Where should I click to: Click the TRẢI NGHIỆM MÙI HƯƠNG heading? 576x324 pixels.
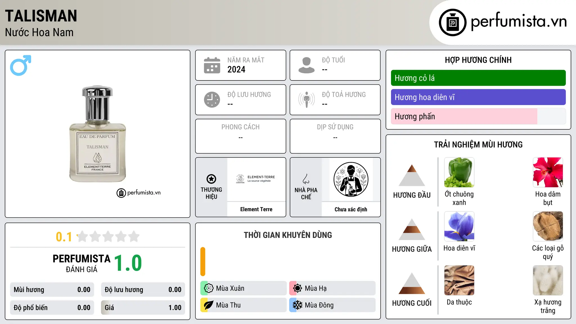pyautogui.click(x=478, y=145)
